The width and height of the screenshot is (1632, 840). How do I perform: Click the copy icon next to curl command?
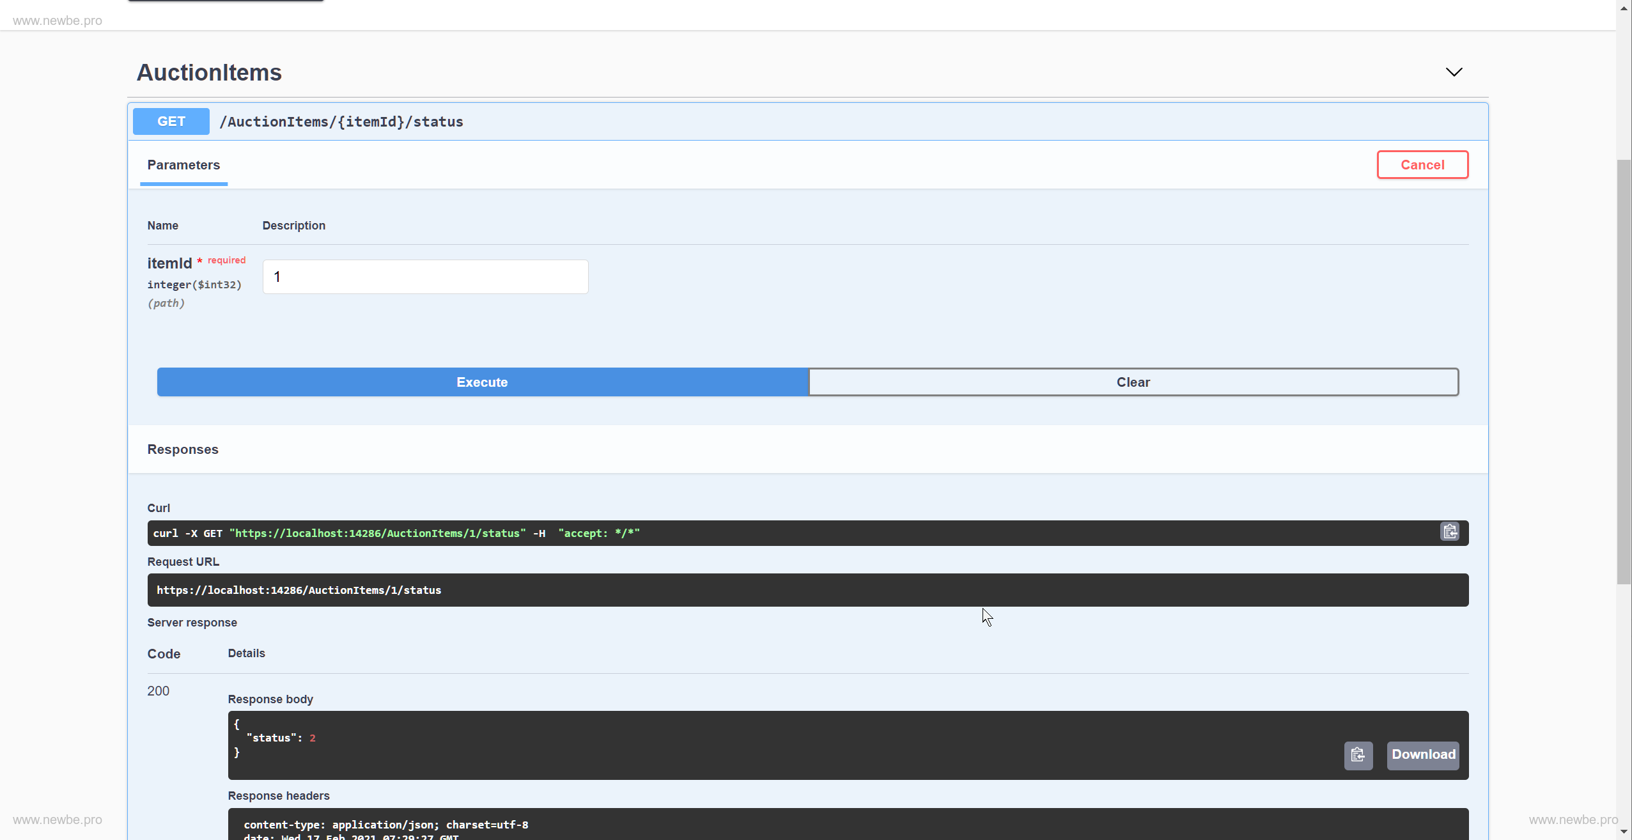[1451, 531]
